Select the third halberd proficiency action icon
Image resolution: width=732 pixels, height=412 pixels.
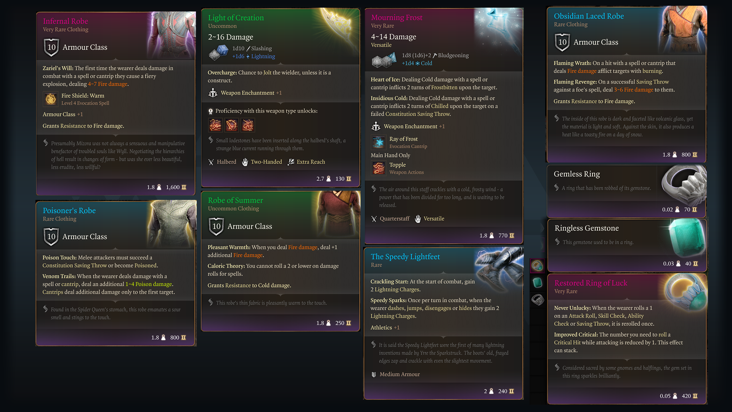pos(248,125)
